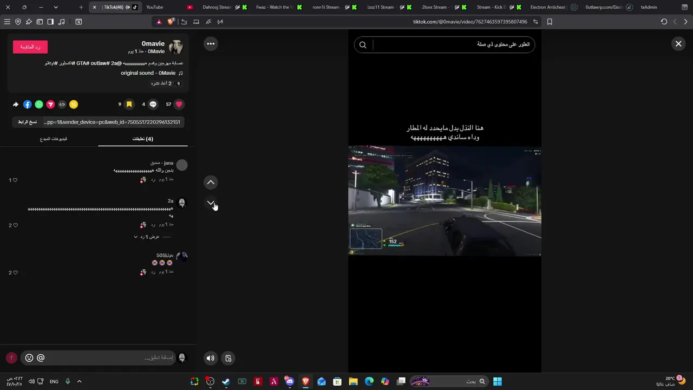
Task: Open the video's three-dot more menu
Action: 211,44
